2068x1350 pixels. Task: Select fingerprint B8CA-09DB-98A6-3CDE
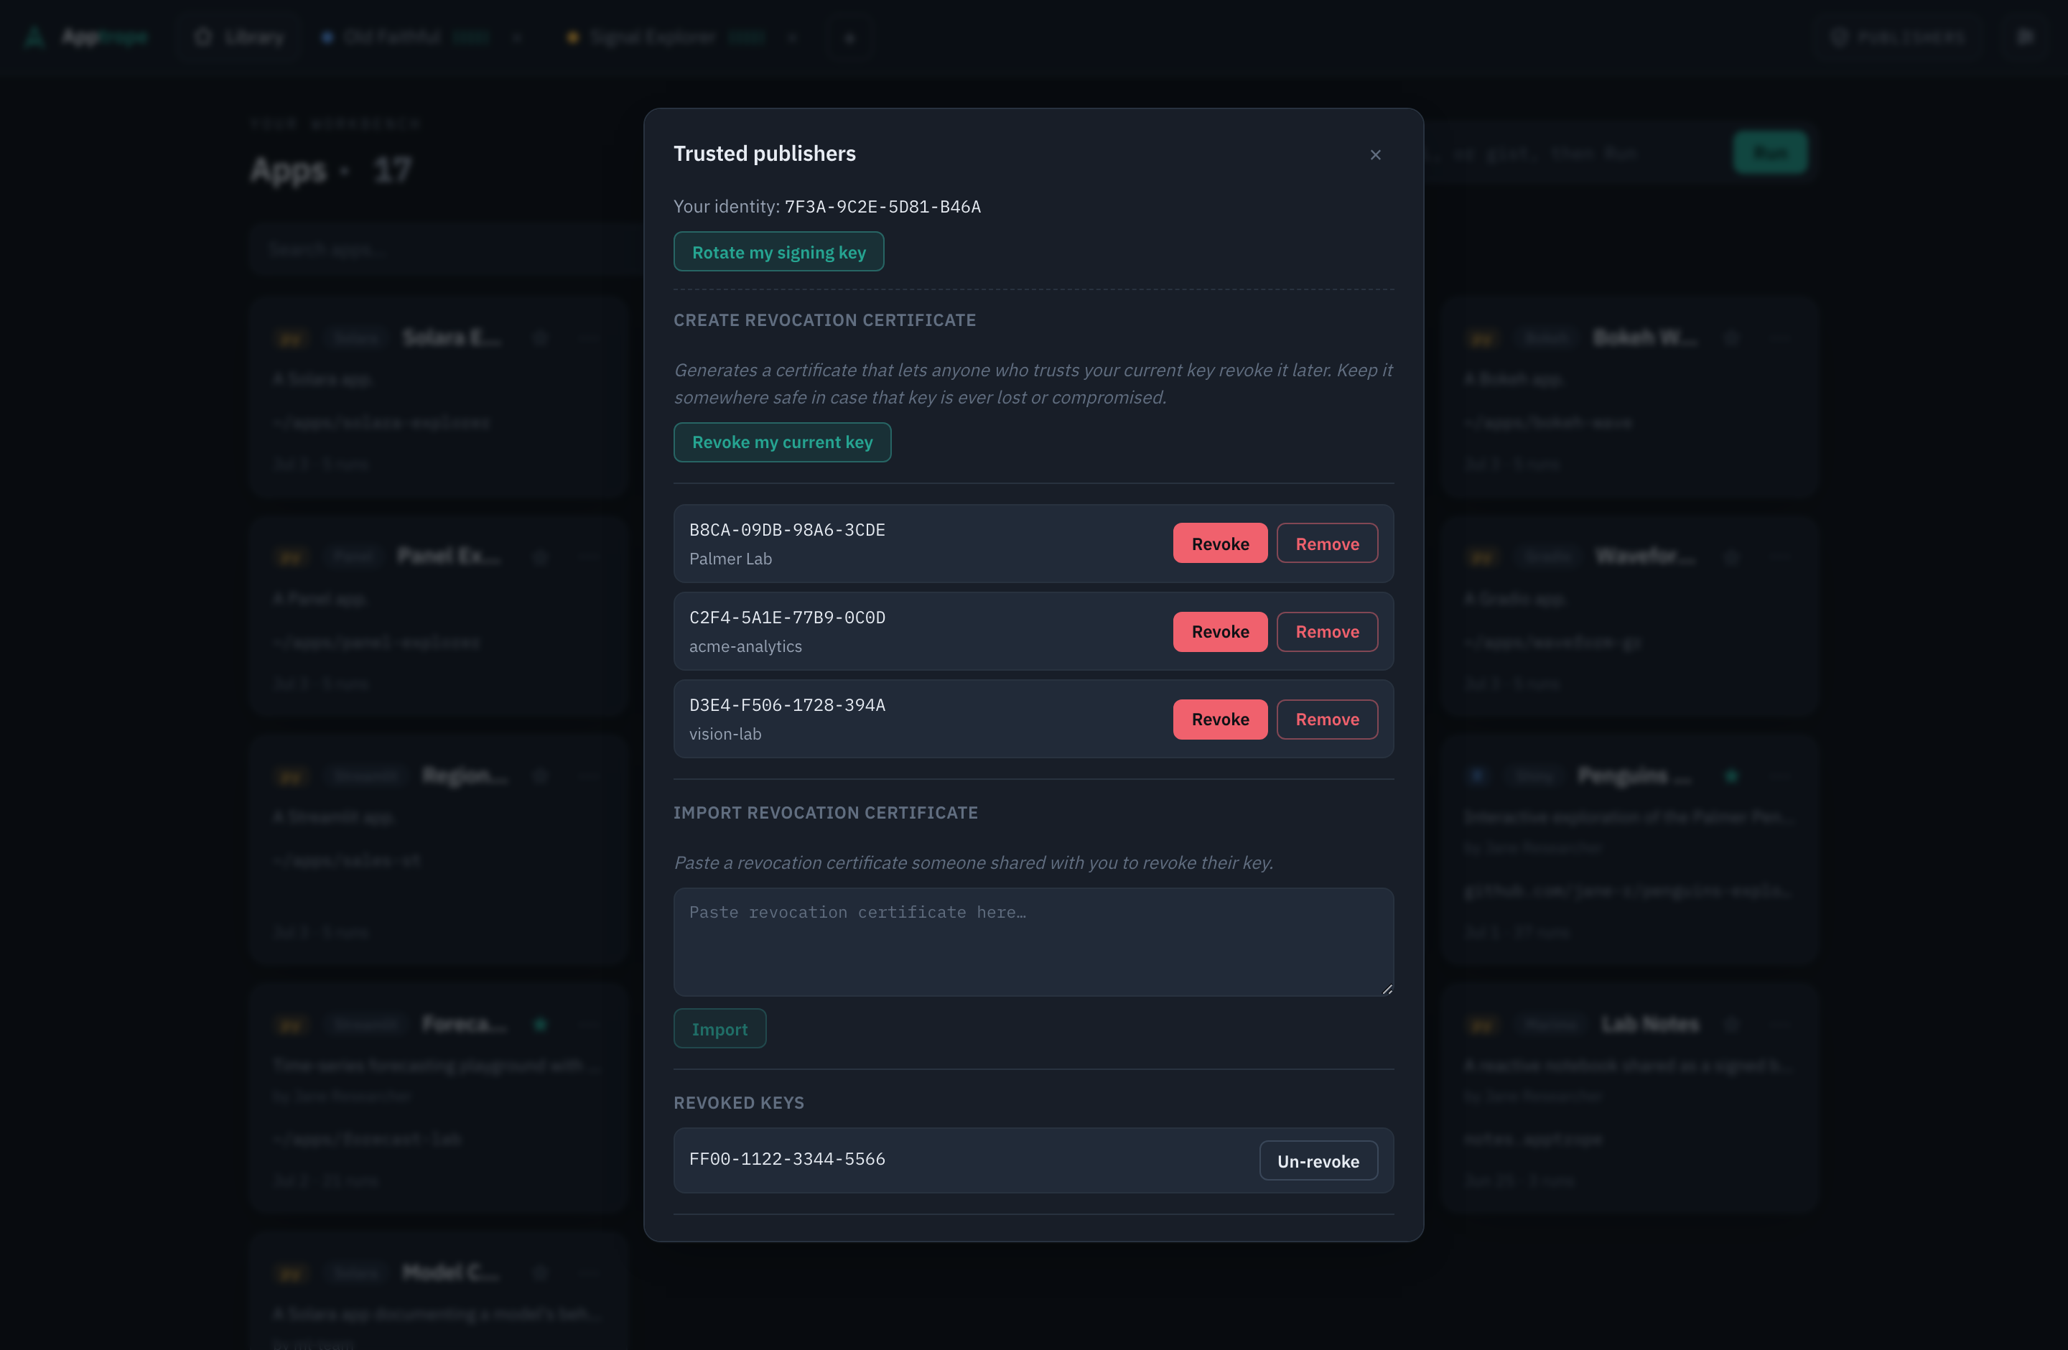(x=787, y=530)
